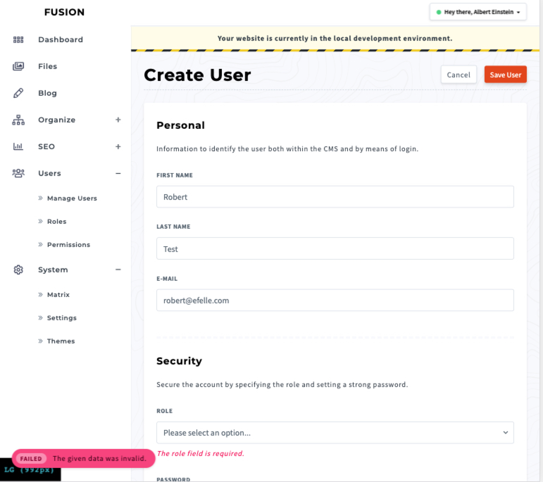Expand the Organize section with the plus
The image size is (543, 482).
[118, 120]
